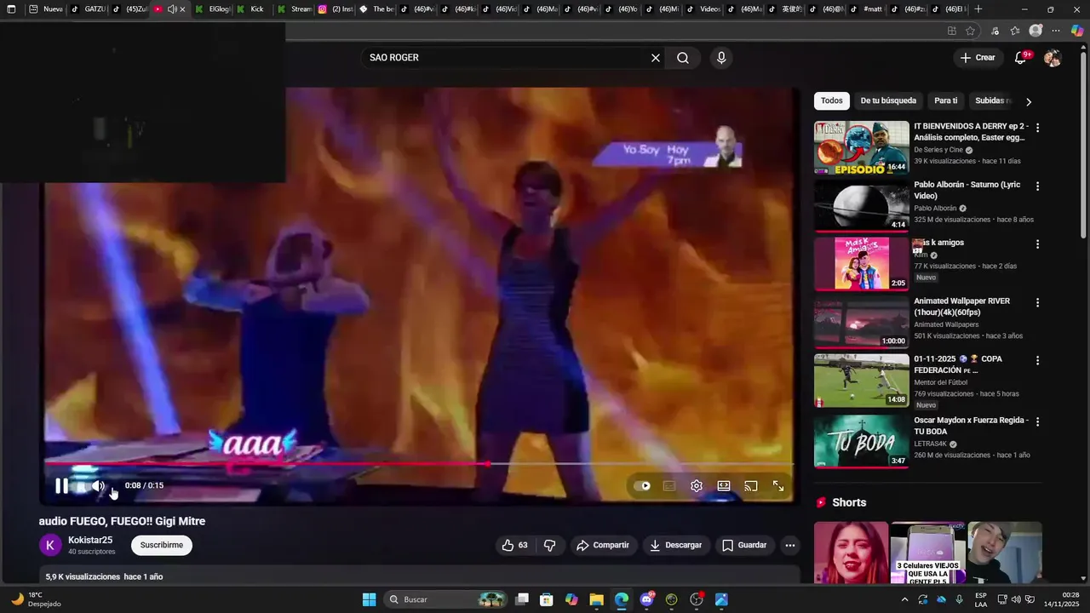The width and height of the screenshot is (1090, 613).
Task: Select the De tu búsqueda chip
Action: tap(888, 100)
